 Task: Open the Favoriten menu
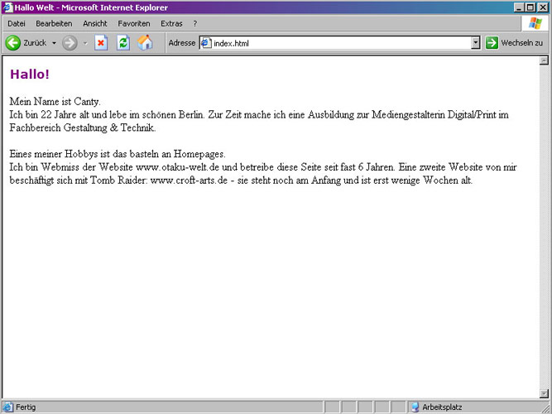coord(134,24)
